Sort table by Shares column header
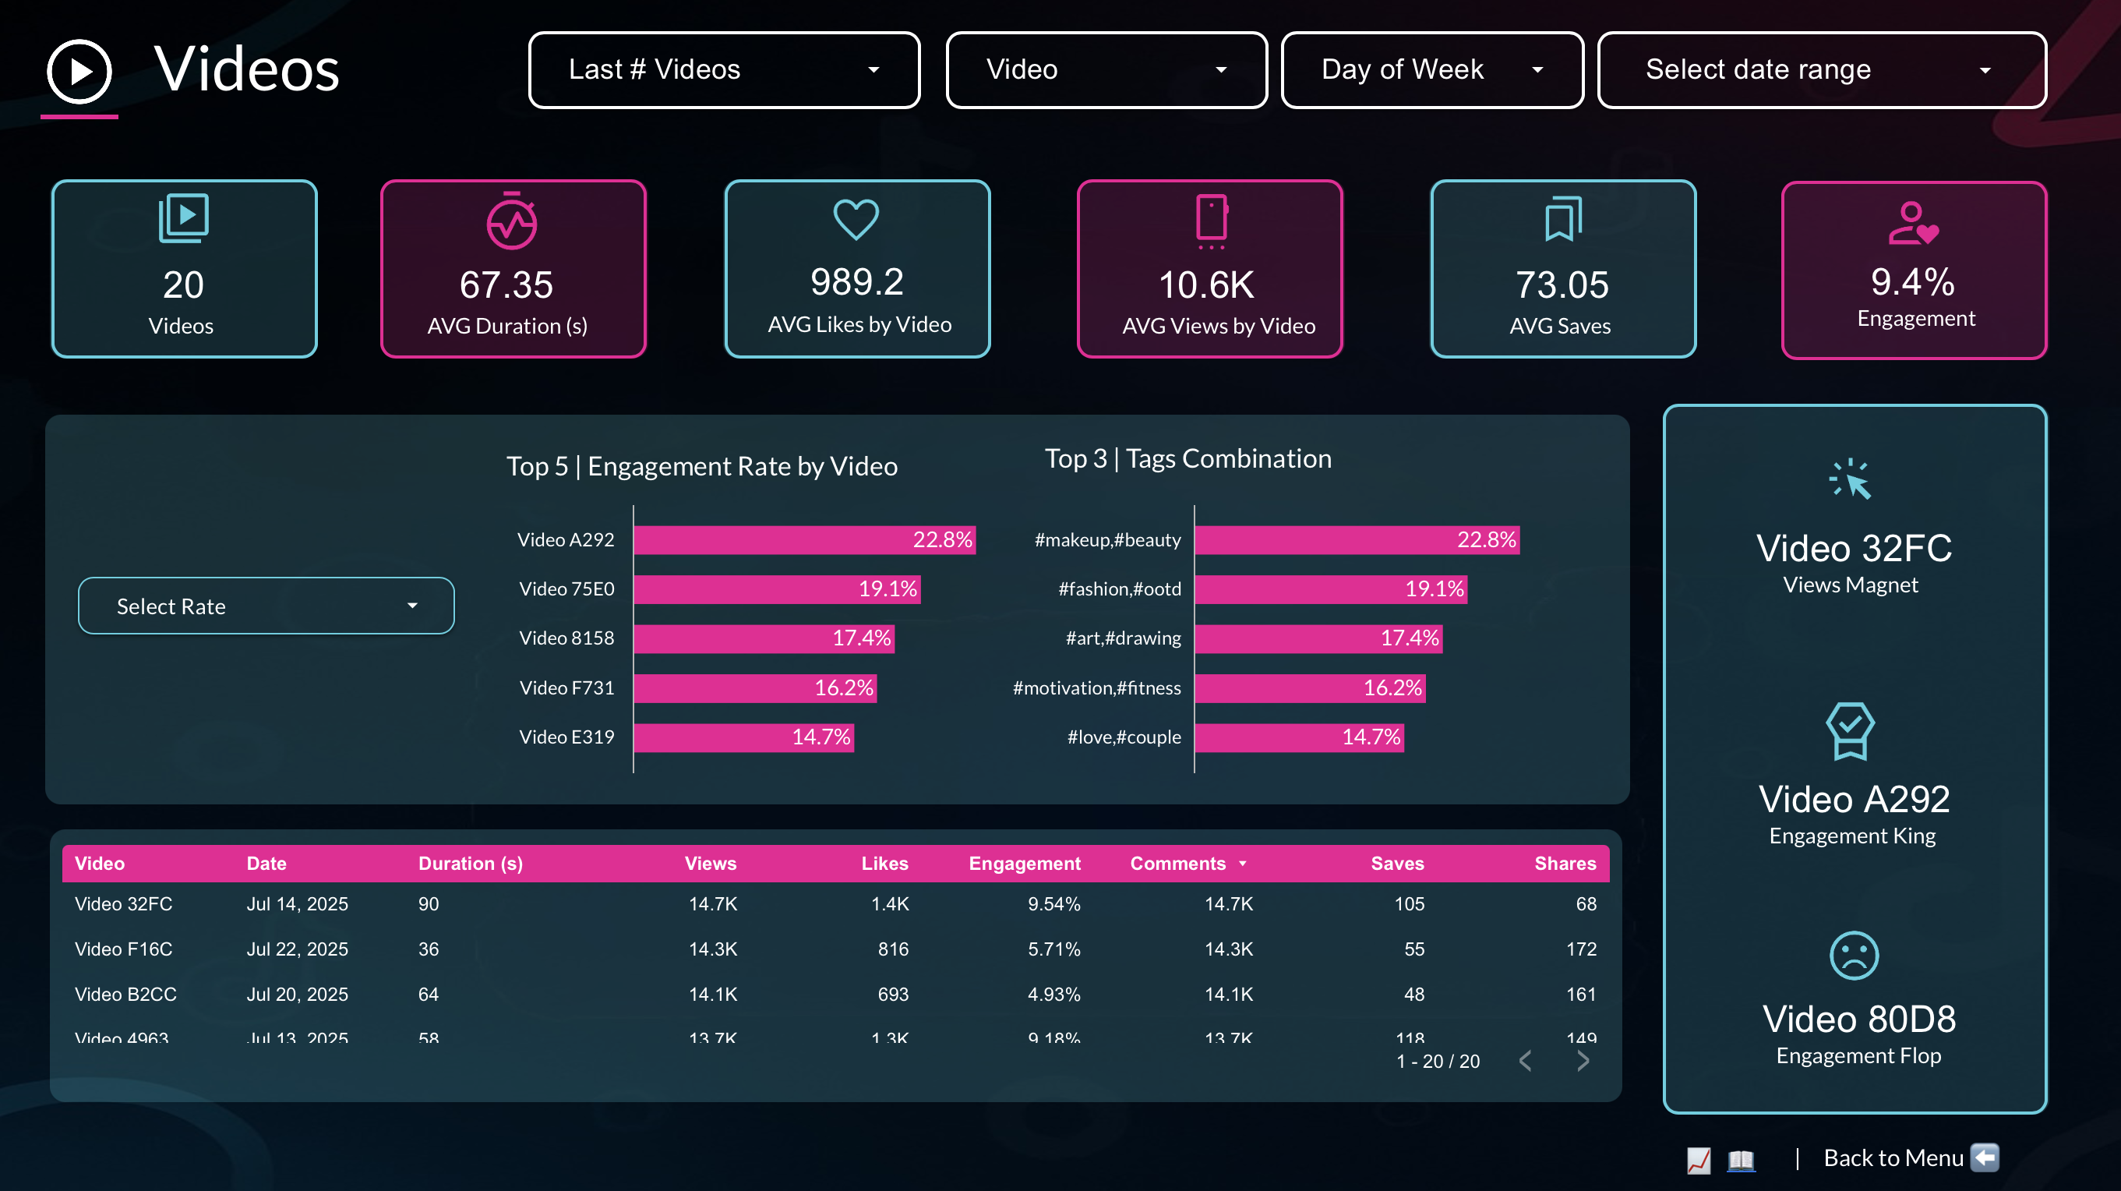The width and height of the screenshot is (2121, 1191). pyautogui.click(x=1565, y=863)
